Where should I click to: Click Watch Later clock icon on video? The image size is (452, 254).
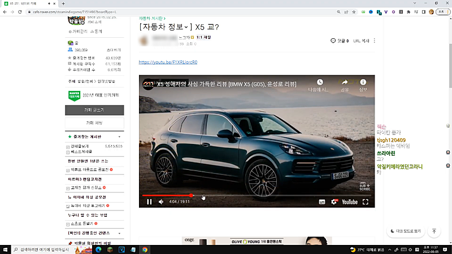[x=320, y=82]
